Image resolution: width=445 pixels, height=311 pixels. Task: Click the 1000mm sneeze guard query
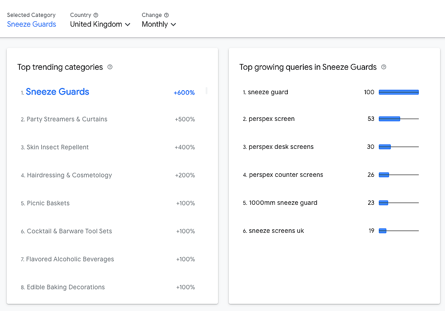(x=283, y=203)
